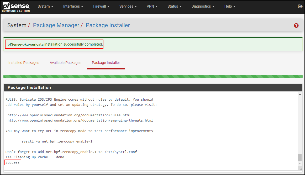Follow the Package Installer breadcrumb link
This screenshot has height=175, width=305.
pyautogui.click(x=108, y=25)
